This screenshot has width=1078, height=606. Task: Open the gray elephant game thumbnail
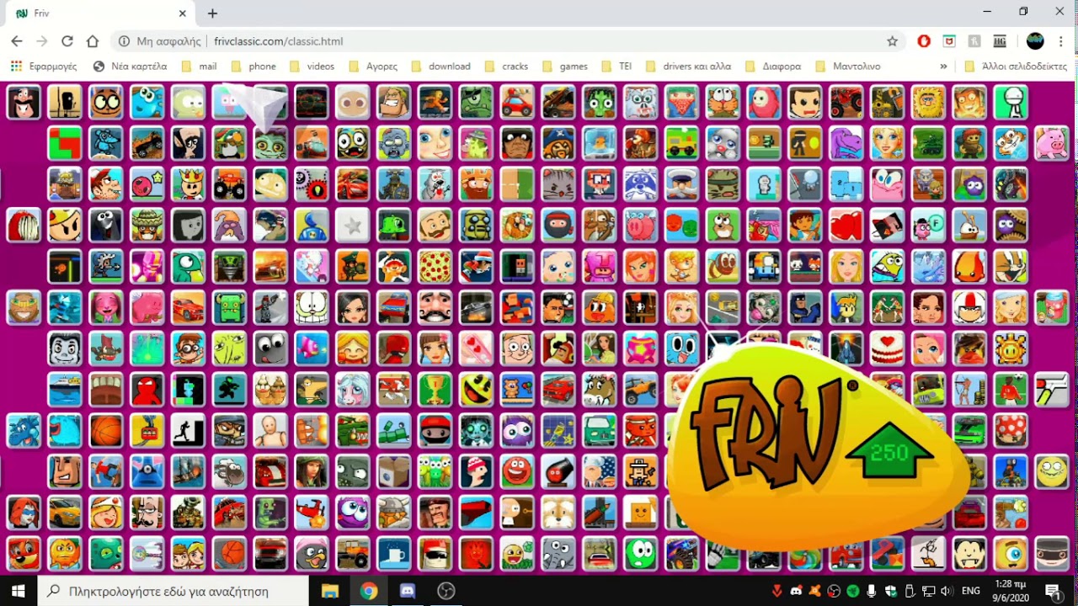click(559, 555)
